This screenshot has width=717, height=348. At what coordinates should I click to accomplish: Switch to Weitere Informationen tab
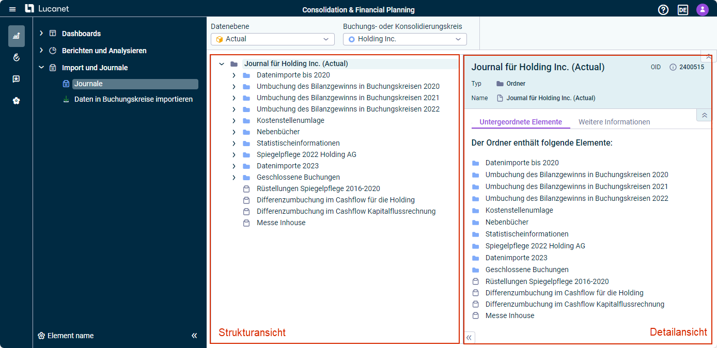[x=614, y=122]
